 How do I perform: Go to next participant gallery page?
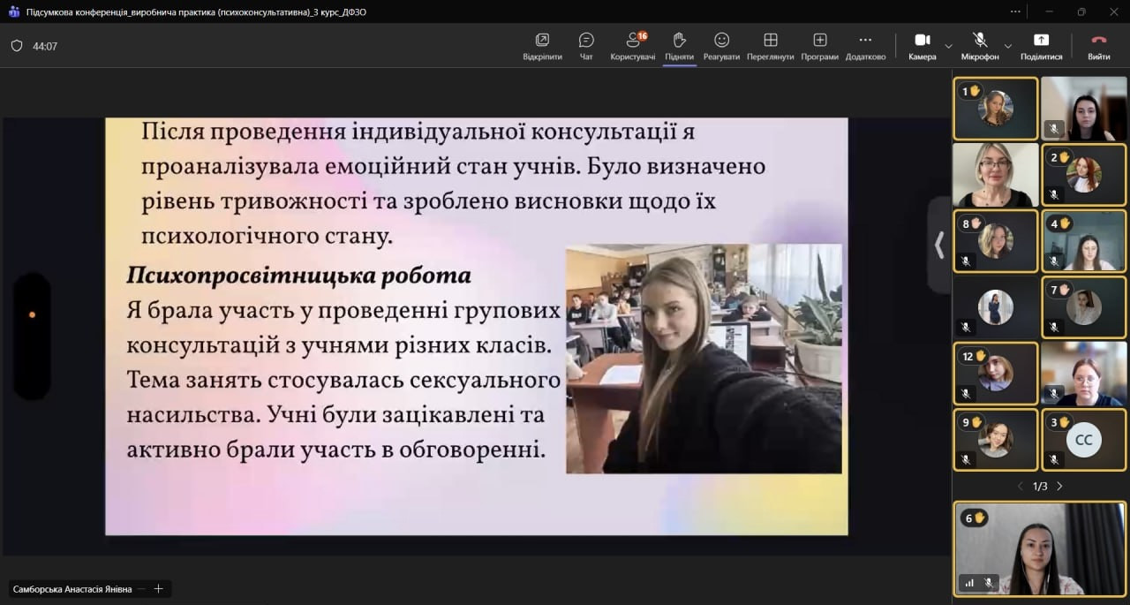point(1060,487)
